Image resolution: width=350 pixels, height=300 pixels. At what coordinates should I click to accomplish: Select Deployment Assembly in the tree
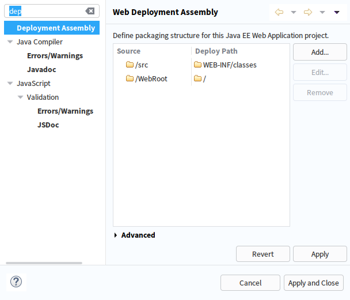tap(55, 28)
